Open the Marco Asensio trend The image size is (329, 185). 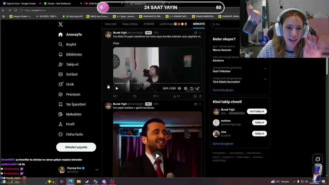222,50
